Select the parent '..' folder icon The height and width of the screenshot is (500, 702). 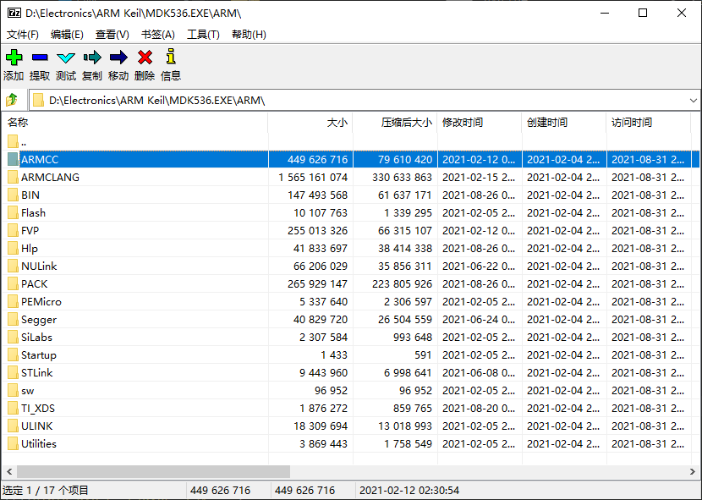[13, 142]
